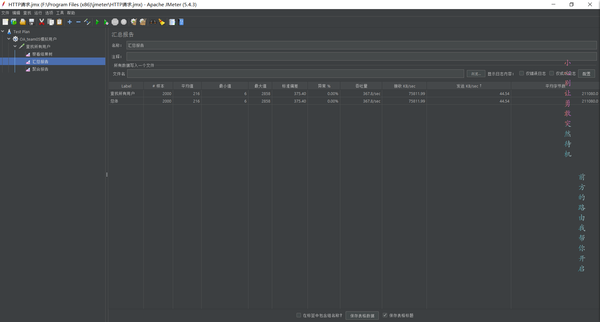
Task: Click the blue plus Expand All icon
Action: pyautogui.click(x=70, y=22)
